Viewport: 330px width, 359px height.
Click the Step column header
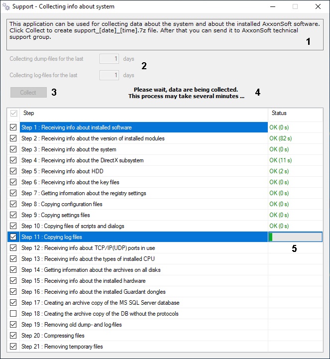coord(144,113)
